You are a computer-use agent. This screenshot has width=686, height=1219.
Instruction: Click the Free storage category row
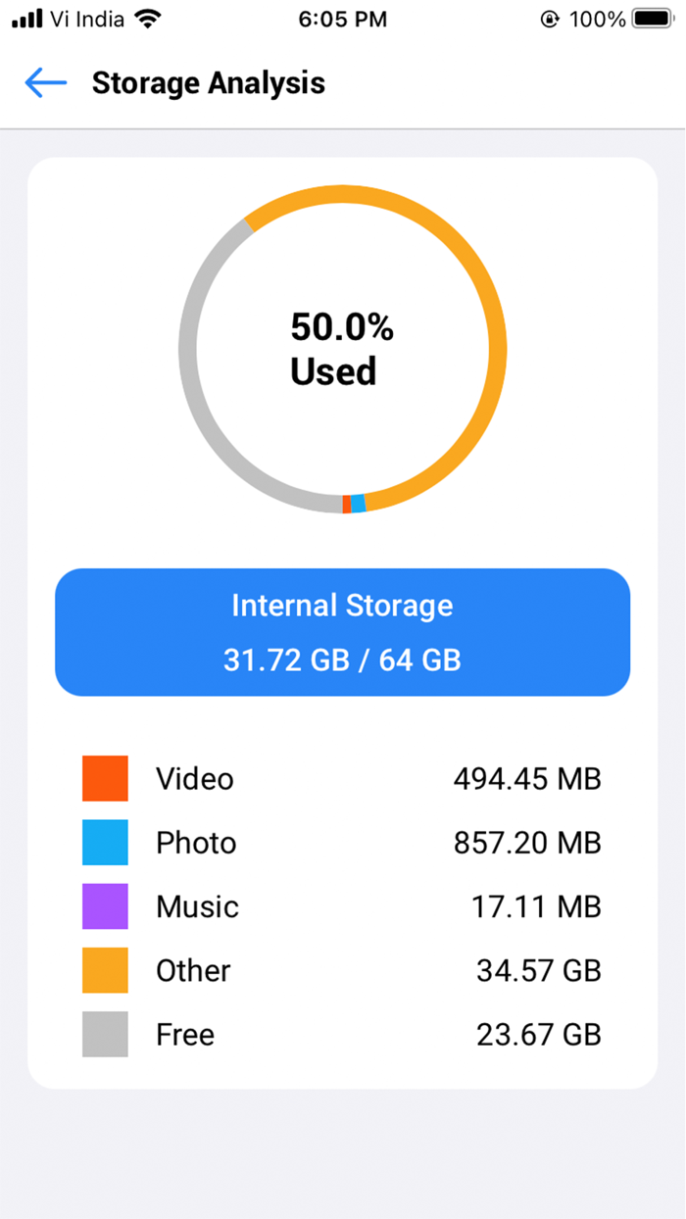[x=343, y=1034]
